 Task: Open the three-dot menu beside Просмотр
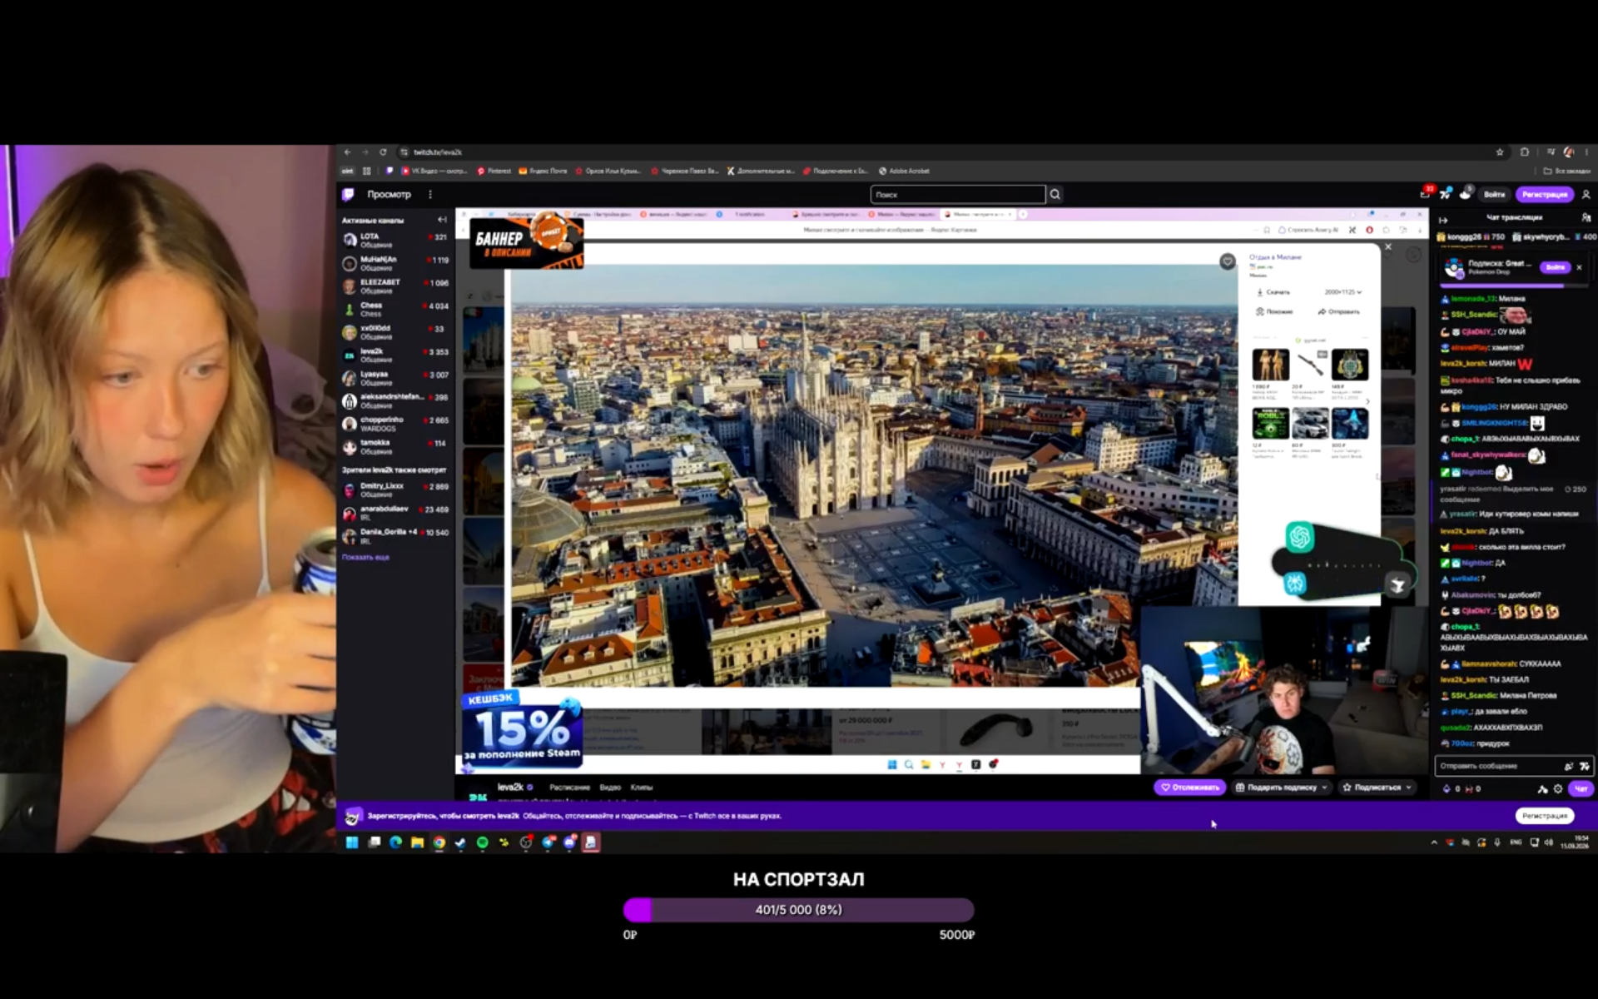click(x=430, y=194)
